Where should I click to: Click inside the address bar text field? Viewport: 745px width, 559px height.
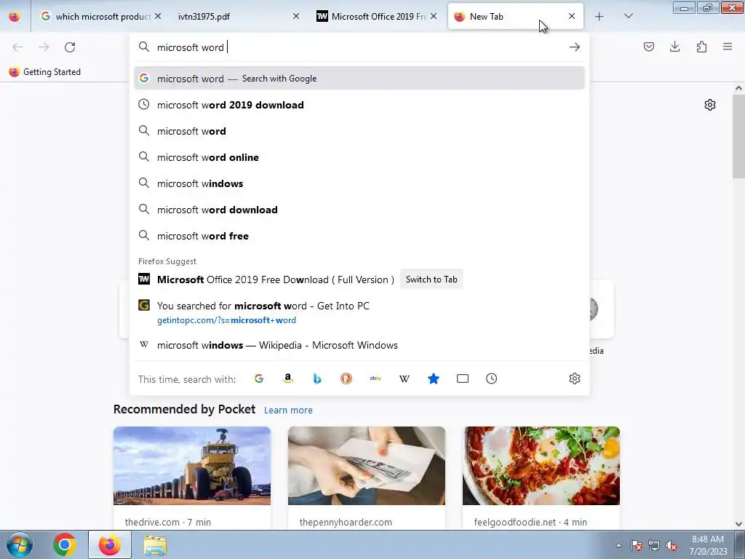tap(359, 47)
